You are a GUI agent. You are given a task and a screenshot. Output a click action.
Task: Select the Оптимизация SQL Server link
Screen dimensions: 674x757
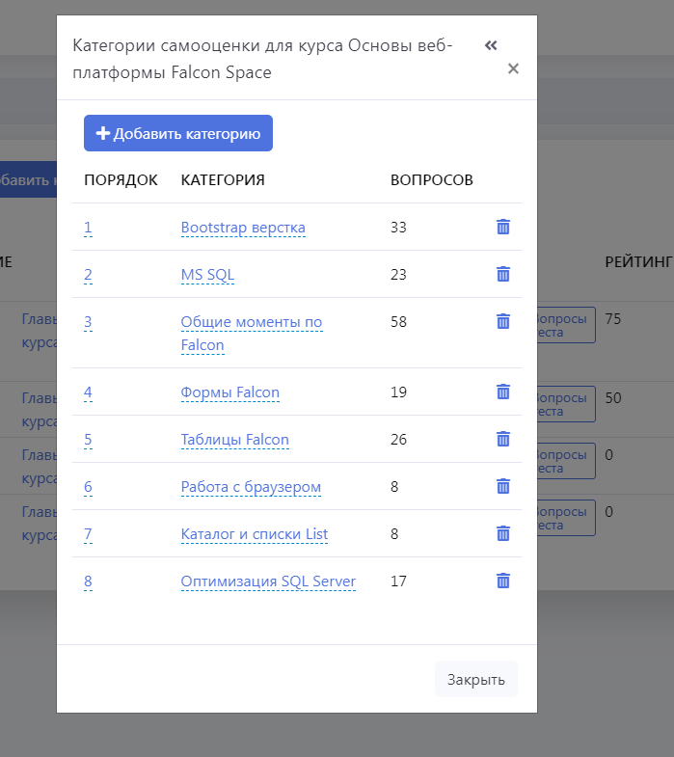tap(268, 581)
